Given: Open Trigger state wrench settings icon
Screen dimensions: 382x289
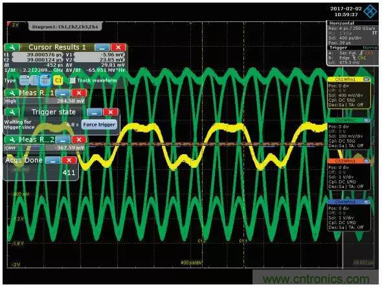Looking at the screenshot, I should pos(12,112).
